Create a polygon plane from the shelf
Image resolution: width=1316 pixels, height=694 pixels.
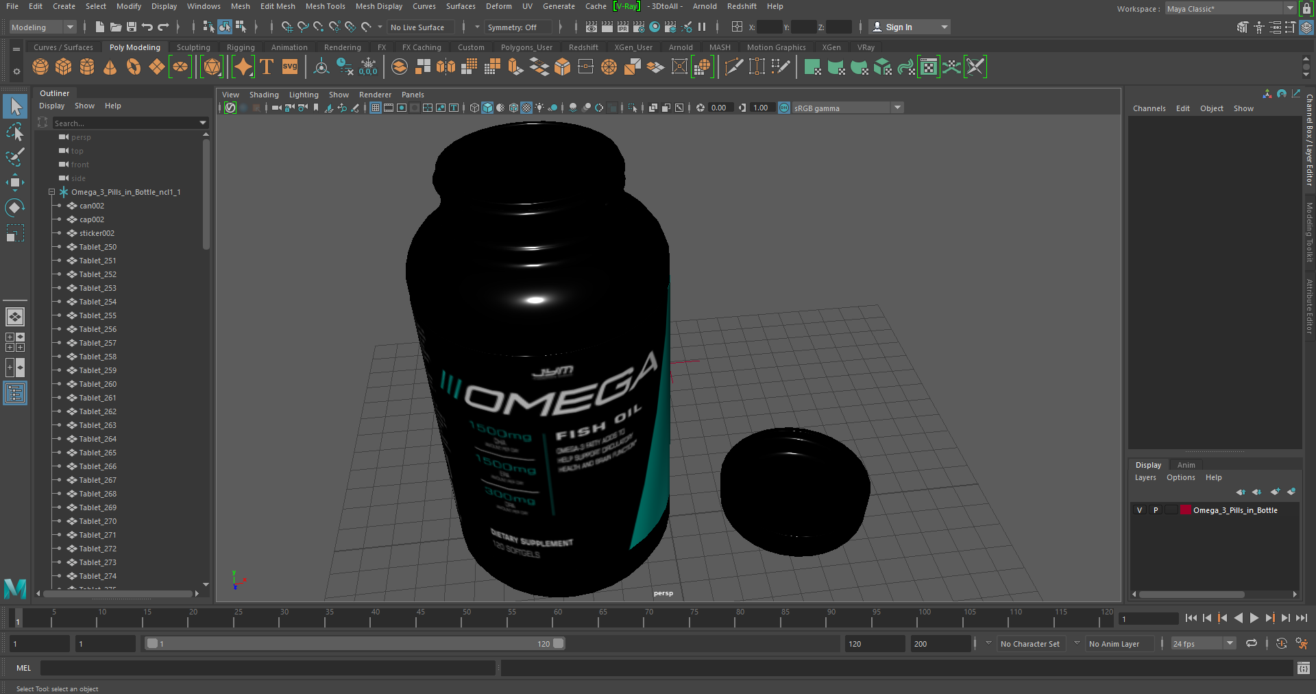157,67
